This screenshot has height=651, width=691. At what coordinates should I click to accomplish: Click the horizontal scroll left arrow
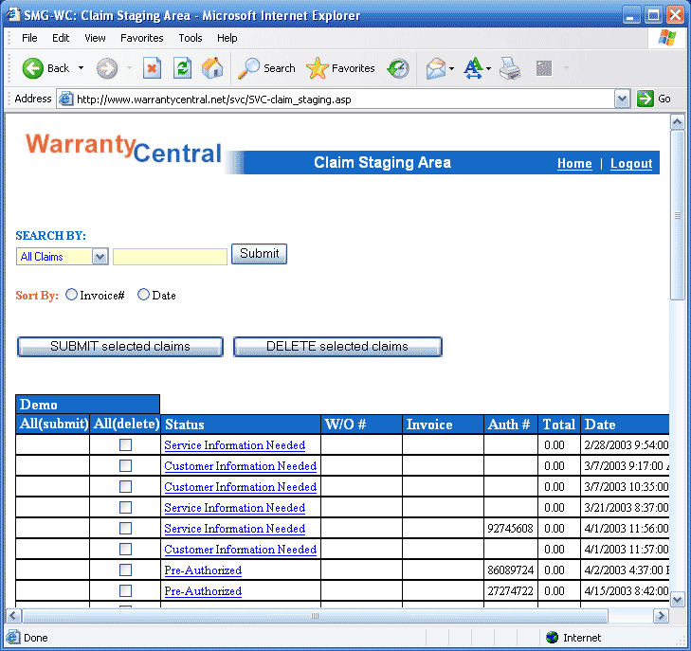click(12, 615)
